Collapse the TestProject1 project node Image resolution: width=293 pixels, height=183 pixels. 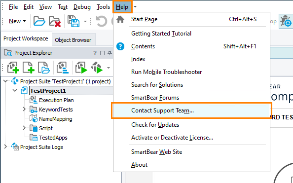pos(15,90)
